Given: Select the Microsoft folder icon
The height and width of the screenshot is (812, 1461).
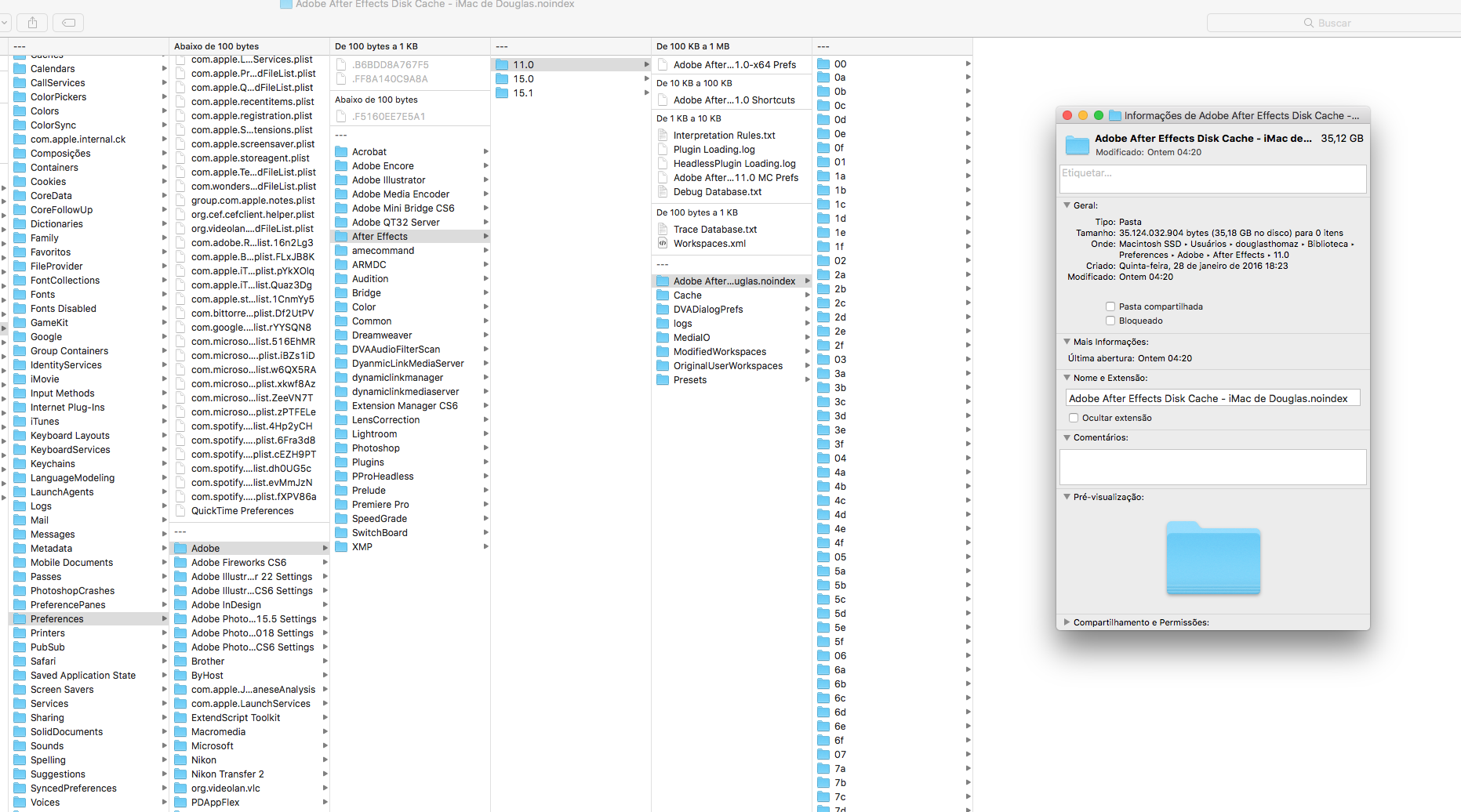Looking at the screenshot, I should 180,746.
